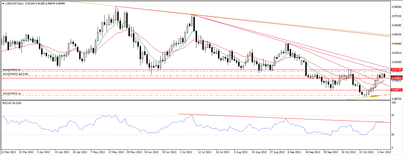Click the 15 Aug 2013 date label

[260, 152]
